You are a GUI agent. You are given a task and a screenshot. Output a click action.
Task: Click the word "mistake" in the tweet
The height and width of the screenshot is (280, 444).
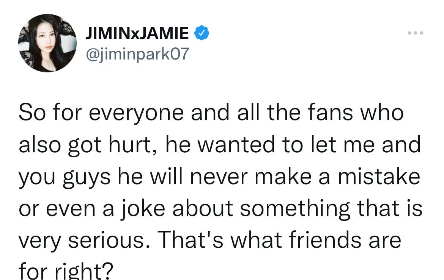click(379, 176)
